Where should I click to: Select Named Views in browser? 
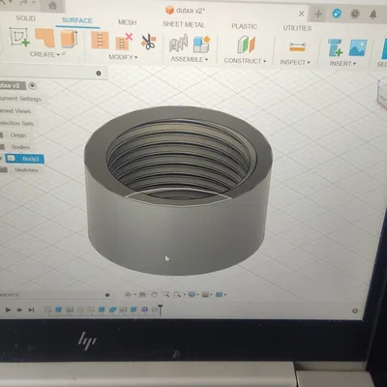(x=15, y=111)
